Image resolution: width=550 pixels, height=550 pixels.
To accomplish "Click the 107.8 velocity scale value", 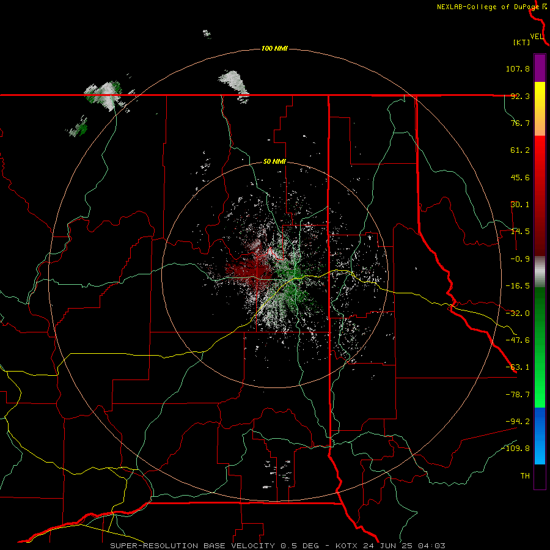I will [518, 68].
